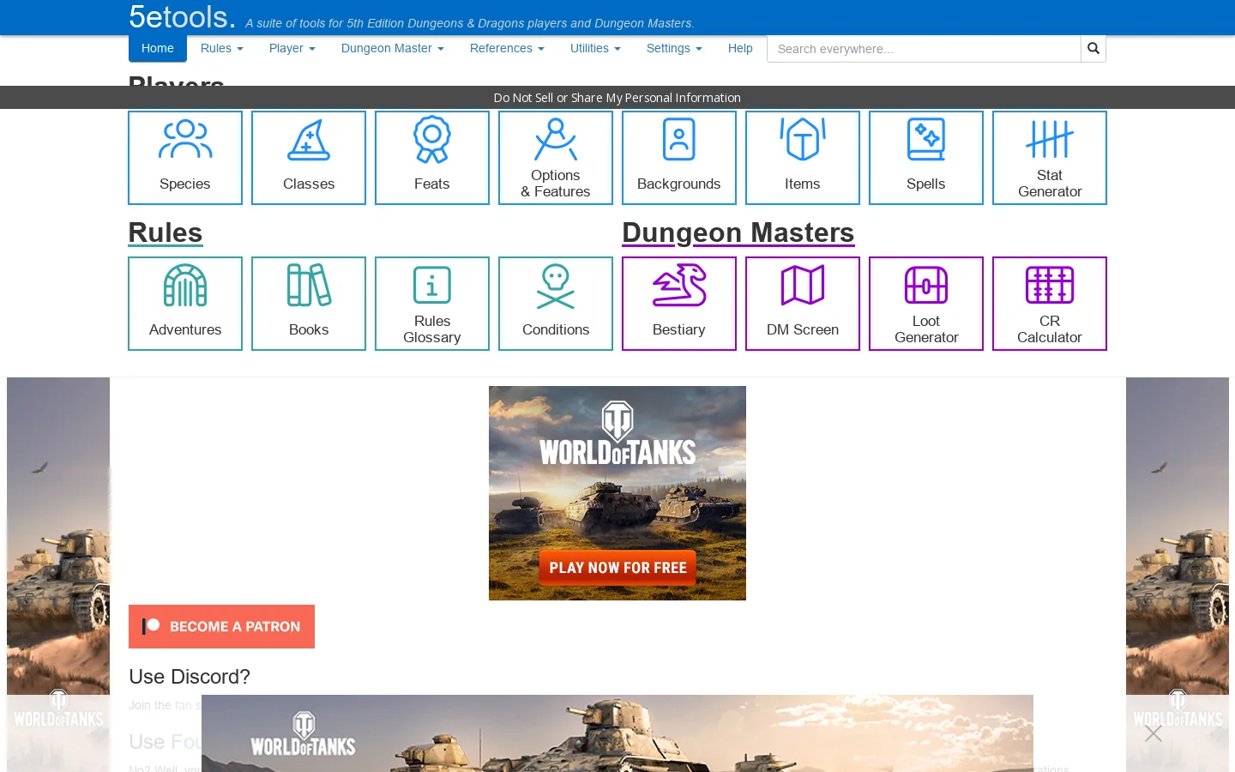
Task: Open the Feats ribbon tile
Action: click(432, 158)
